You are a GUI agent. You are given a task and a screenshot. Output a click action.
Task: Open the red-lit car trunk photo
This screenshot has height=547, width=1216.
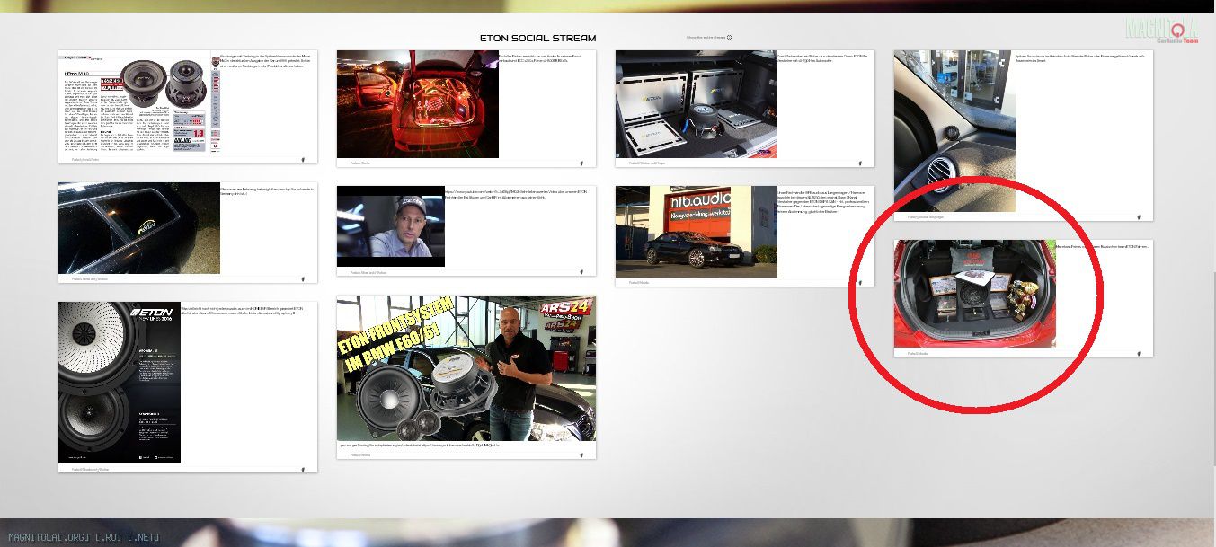[x=417, y=104]
